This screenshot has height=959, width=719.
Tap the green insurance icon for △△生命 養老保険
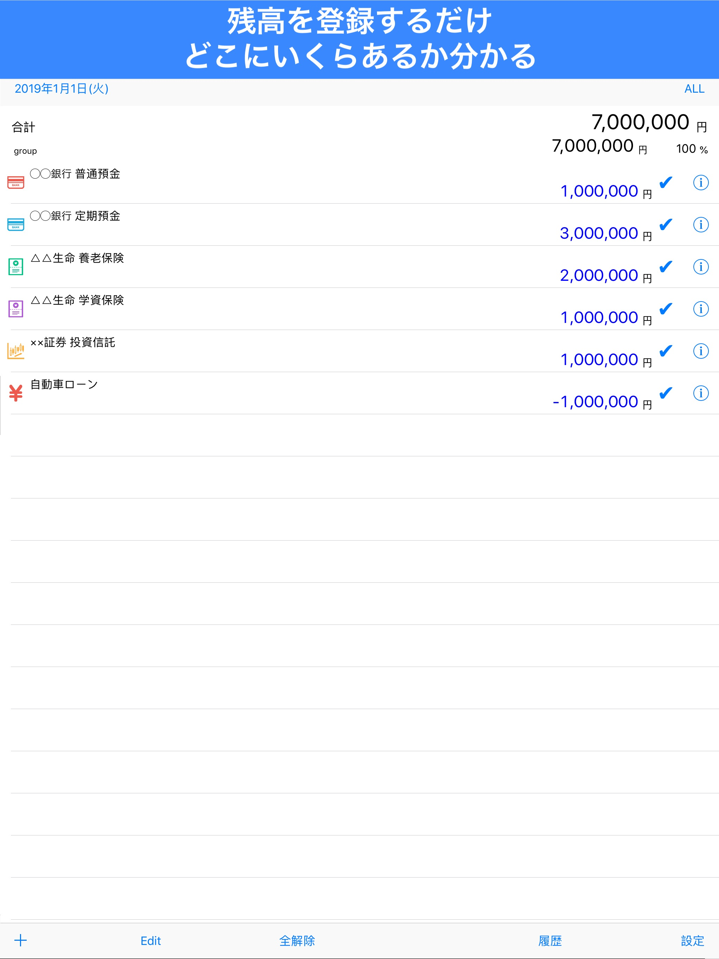point(15,266)
